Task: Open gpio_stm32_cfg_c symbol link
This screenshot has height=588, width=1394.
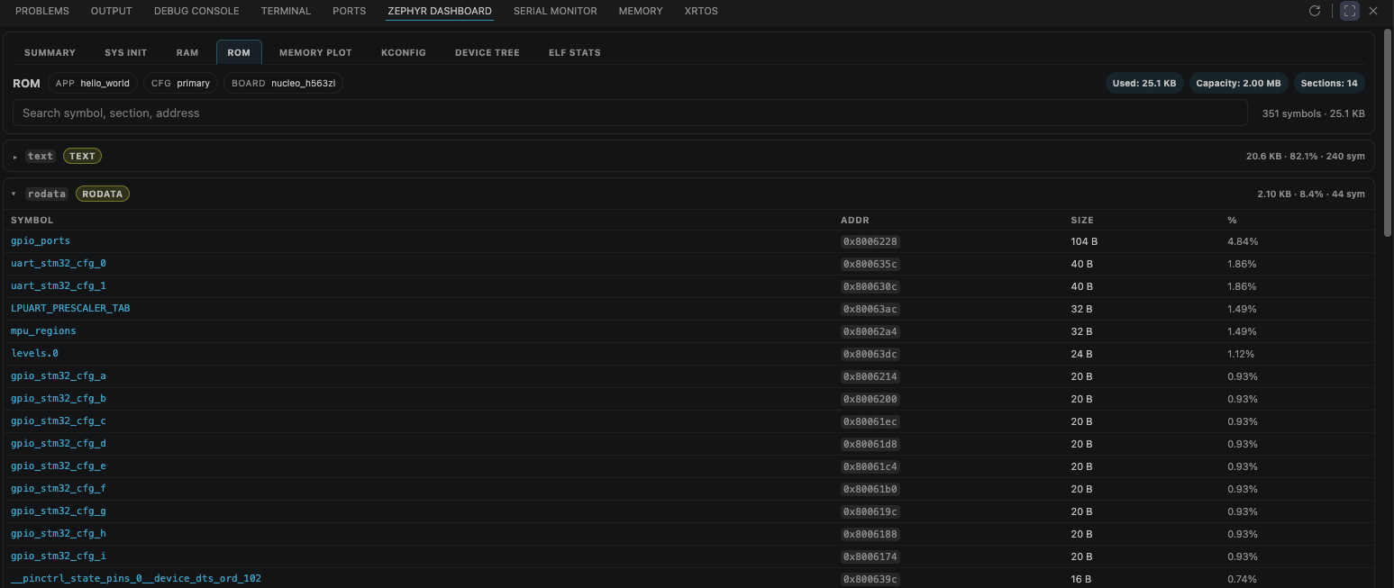Action: pyautogui.click(x=59, y=421)
